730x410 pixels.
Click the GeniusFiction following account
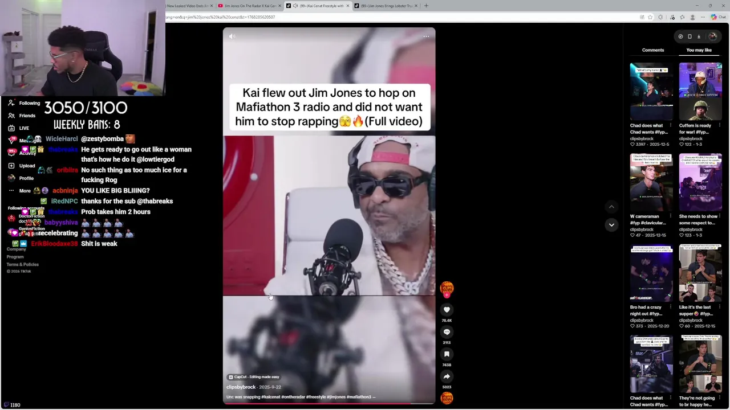point(27,231)
